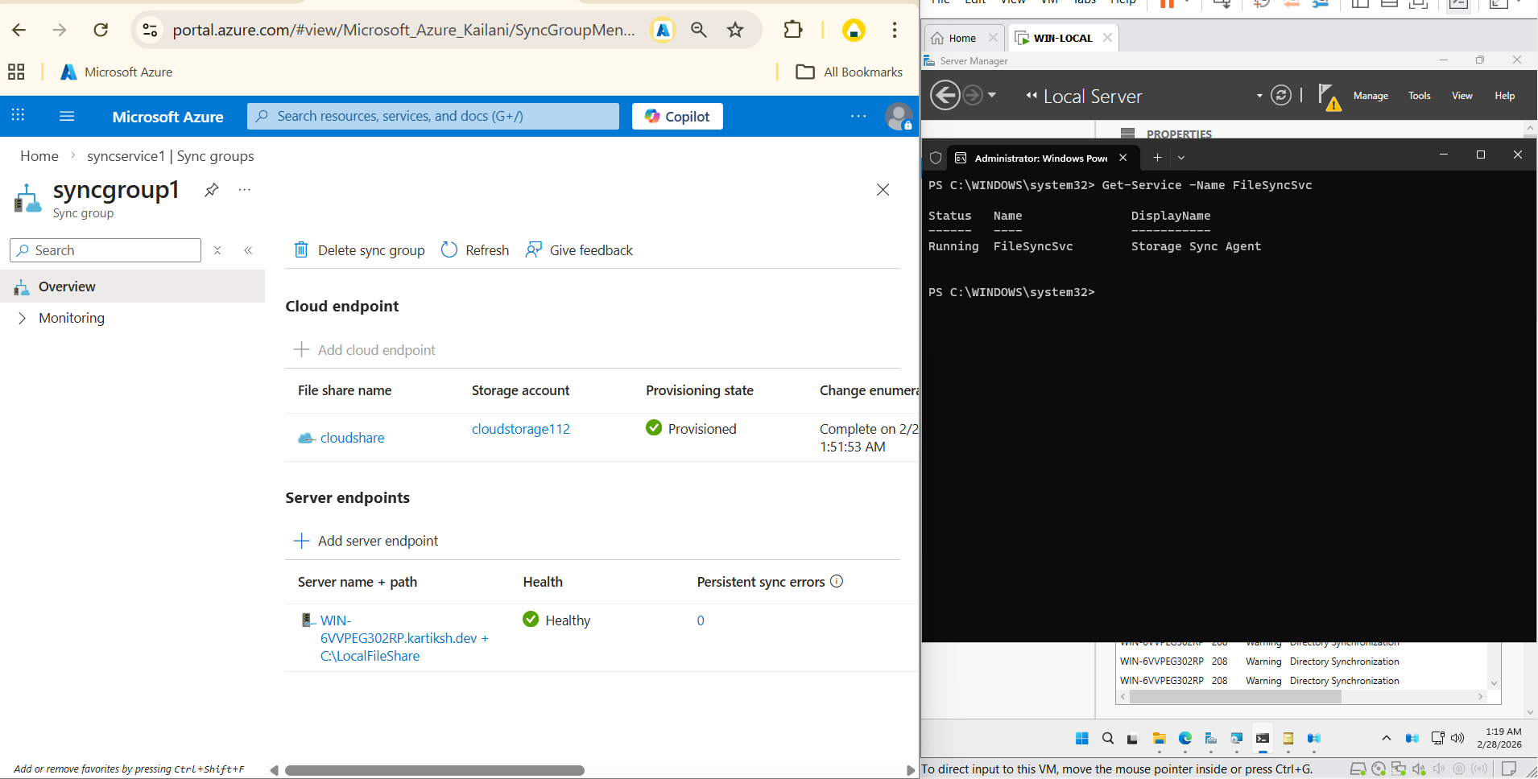Expand the Monitoring section
Screen dimensions: 1538x779
point(22,318)
